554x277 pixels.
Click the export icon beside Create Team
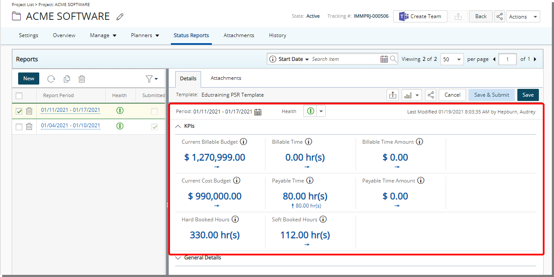458,16
